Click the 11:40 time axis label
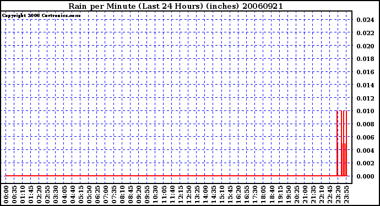Viewport: 380px width, 206px height. pyautogui.click(x=172, y=194)
